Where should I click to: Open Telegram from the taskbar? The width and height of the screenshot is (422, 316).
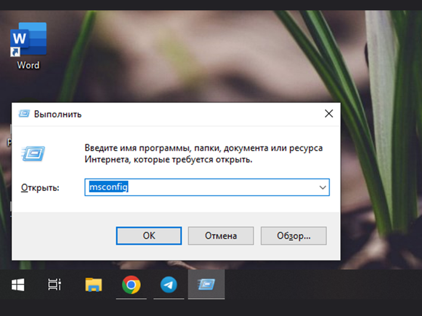click(x=169, y=284)
